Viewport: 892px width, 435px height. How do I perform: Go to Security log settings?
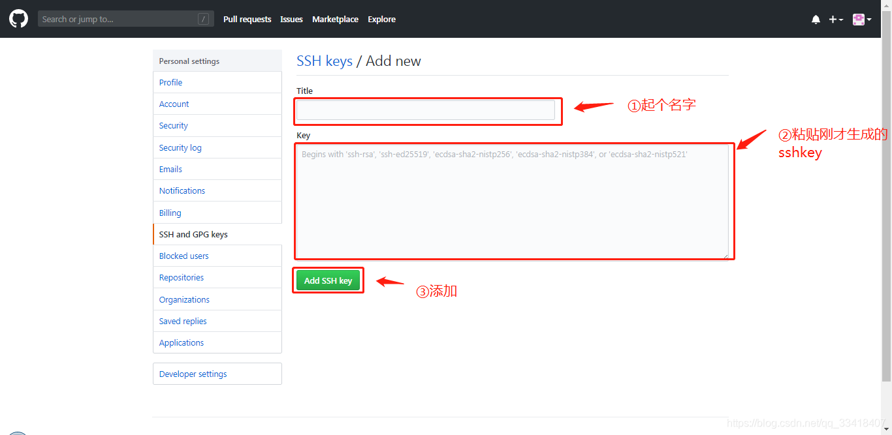(180, 147)
